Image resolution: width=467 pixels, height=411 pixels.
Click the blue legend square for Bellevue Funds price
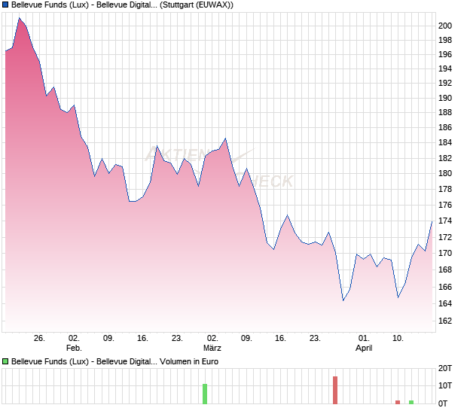point(5,5)
